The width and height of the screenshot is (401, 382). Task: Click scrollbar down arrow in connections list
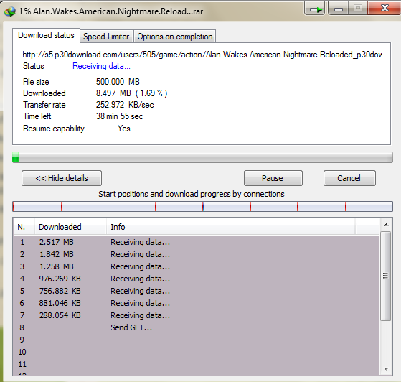386,368
